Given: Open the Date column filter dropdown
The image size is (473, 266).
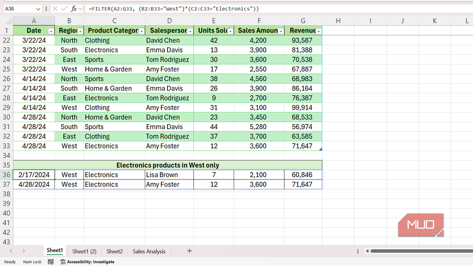Looking at the screenshot, I should (51, 31).
